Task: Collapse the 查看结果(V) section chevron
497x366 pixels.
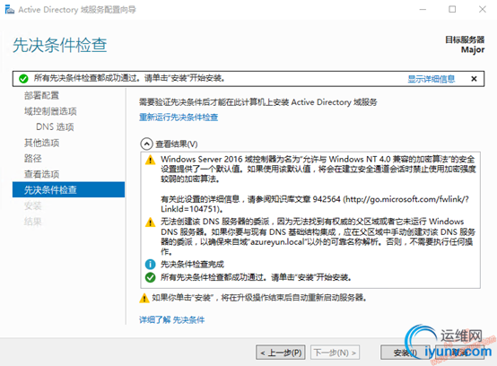Action: point(146,144)
